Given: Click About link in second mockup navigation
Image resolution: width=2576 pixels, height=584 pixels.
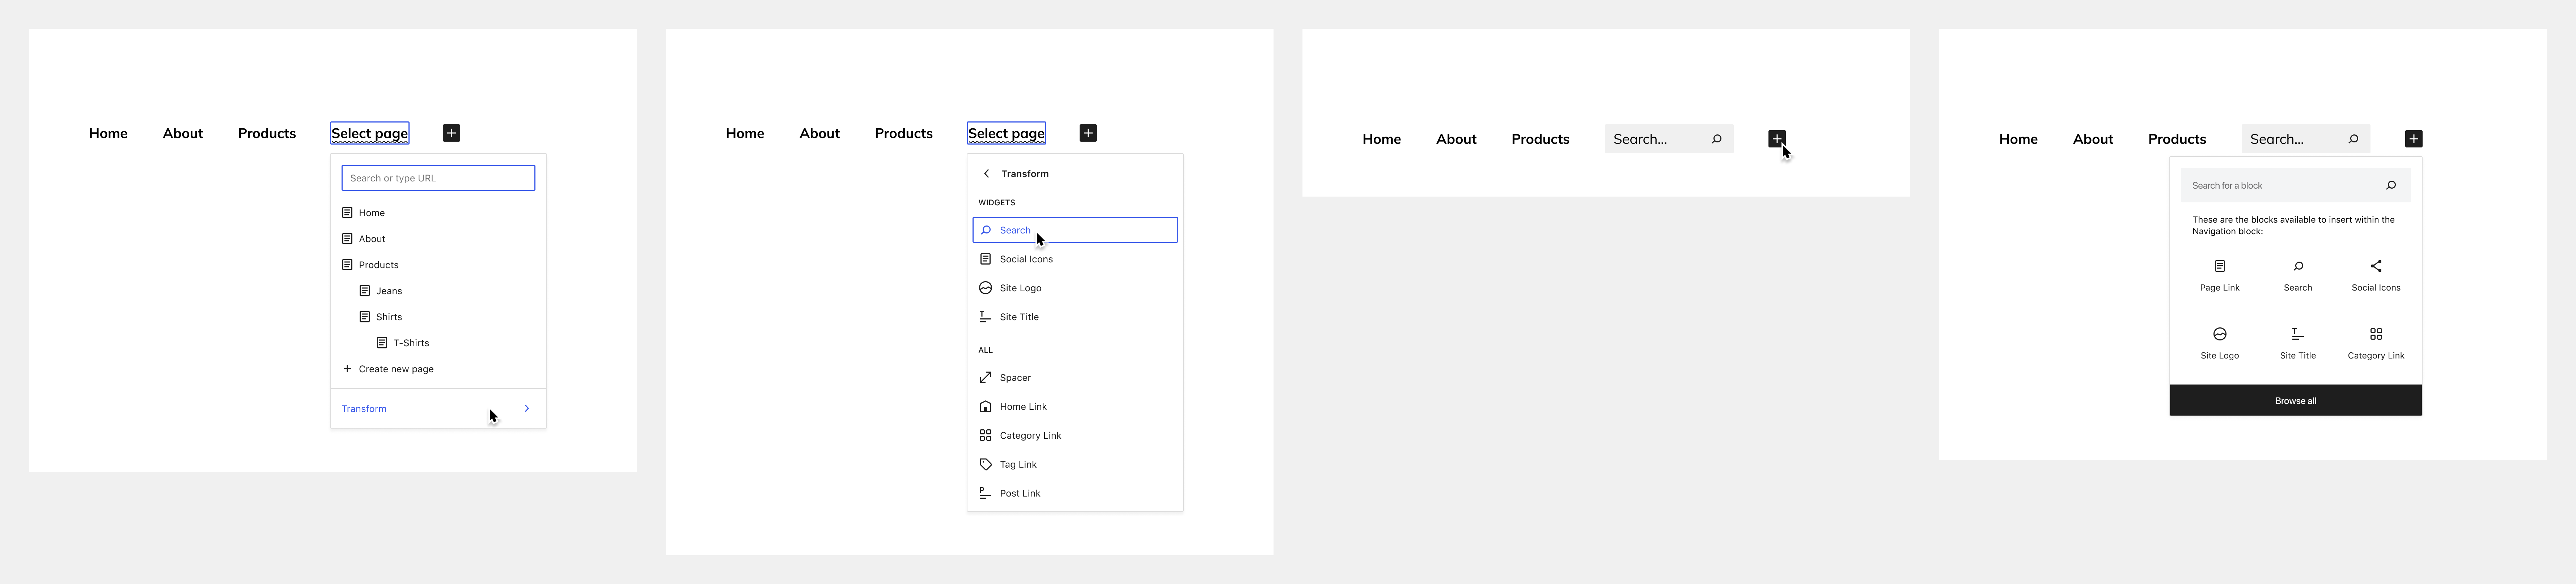Looking at the screenshot, I should [x=819, y=133].
